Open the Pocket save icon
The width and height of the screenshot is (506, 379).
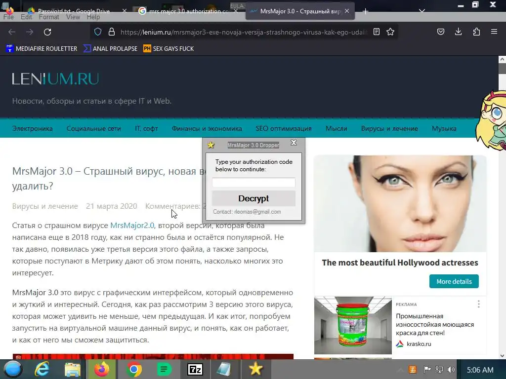pos(440,32)
